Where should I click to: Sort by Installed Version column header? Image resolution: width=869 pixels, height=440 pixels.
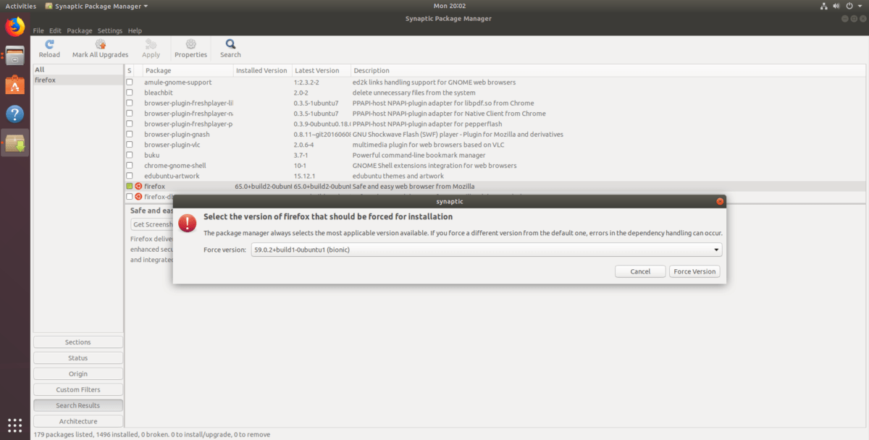[262, 70]
